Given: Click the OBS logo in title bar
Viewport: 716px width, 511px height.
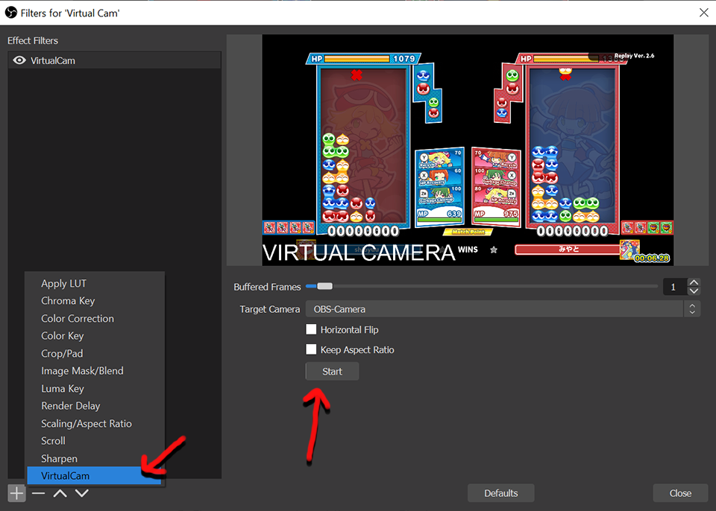Looking at the screenshot, I should click(x=11, y=13).
